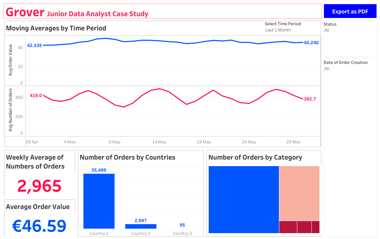Click the Moving Averages by Time Period title
Screen dimensions: 380x239
[x=56, y=28]
